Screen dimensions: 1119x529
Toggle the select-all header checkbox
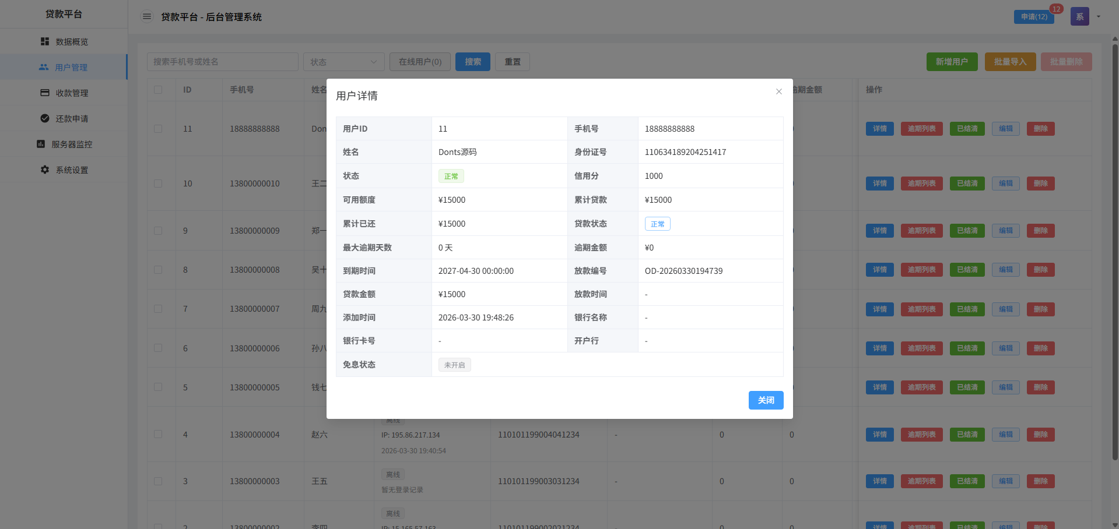(x=158, y=90)
